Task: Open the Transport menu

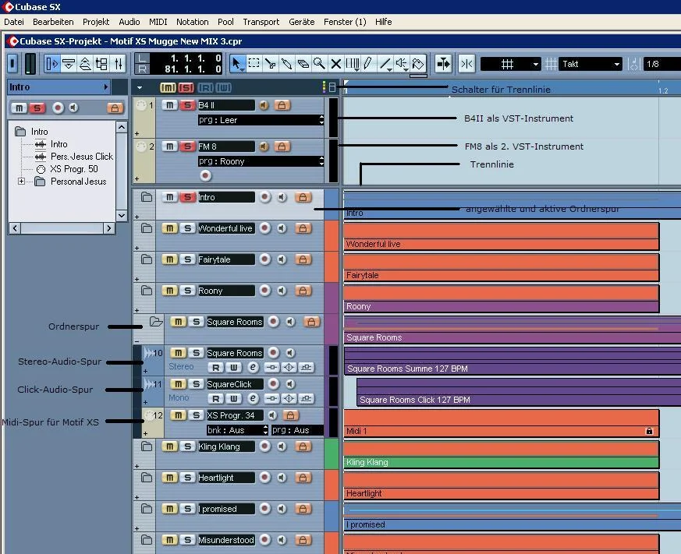Action: coord(261,22)
